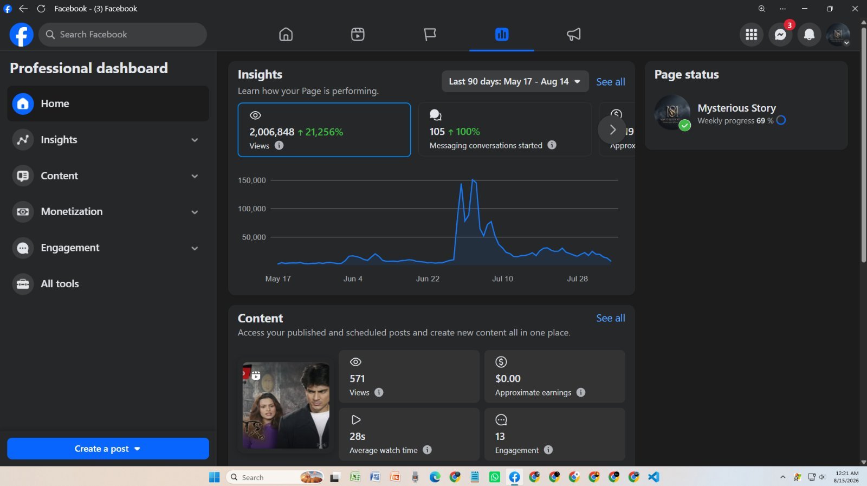Viewport: 867px width, 486px height.
Task: Select the Messaging conversations started card
Action: pyautogui.click(x=504, y=130)
